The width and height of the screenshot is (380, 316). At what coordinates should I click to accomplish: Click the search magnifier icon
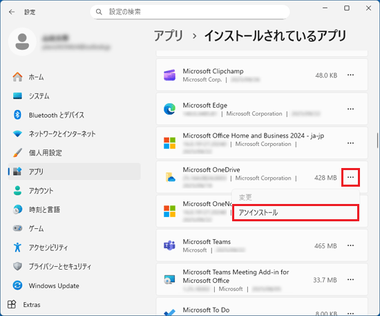coord(99,12)
